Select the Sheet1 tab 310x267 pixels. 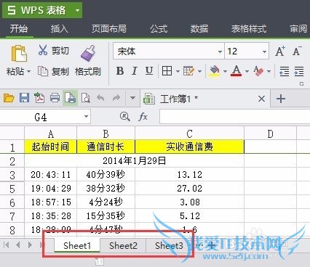[x=77, y=245]
